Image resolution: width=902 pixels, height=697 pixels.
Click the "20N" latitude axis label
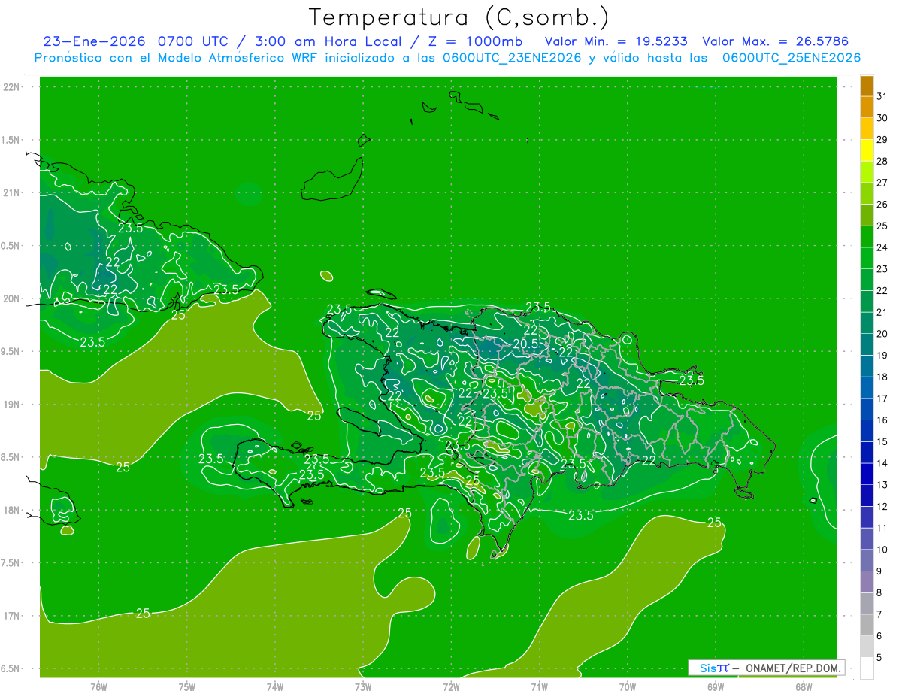(x=13, y=298)
